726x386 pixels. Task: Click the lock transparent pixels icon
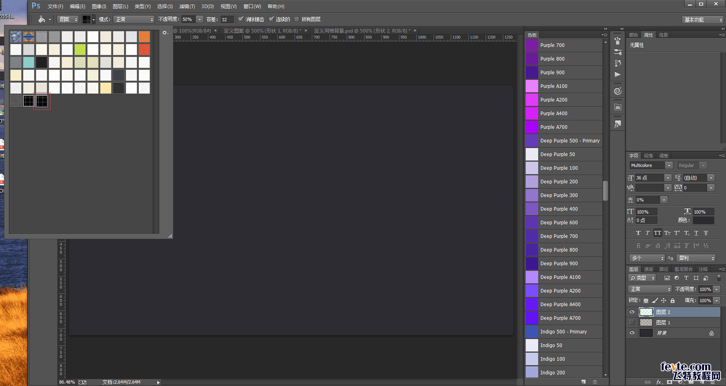pyautogui.click(x=646, y=301)
